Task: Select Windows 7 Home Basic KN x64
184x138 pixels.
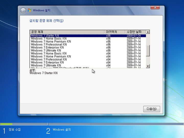Action: [49, 53]
